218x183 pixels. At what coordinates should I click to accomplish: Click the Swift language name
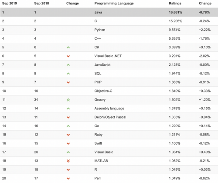pos(98,143)
